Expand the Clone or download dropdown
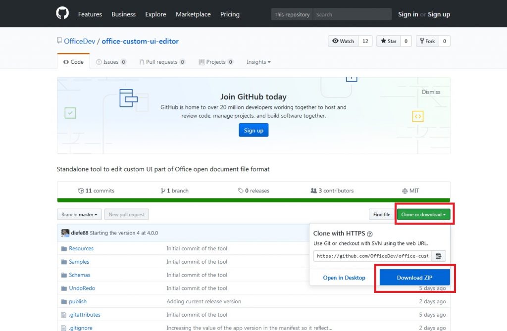The width and height of the screenshot is (507, 331). 424,214
